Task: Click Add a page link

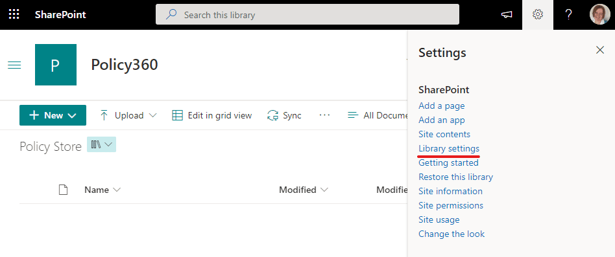Action: tap(442, 106)
